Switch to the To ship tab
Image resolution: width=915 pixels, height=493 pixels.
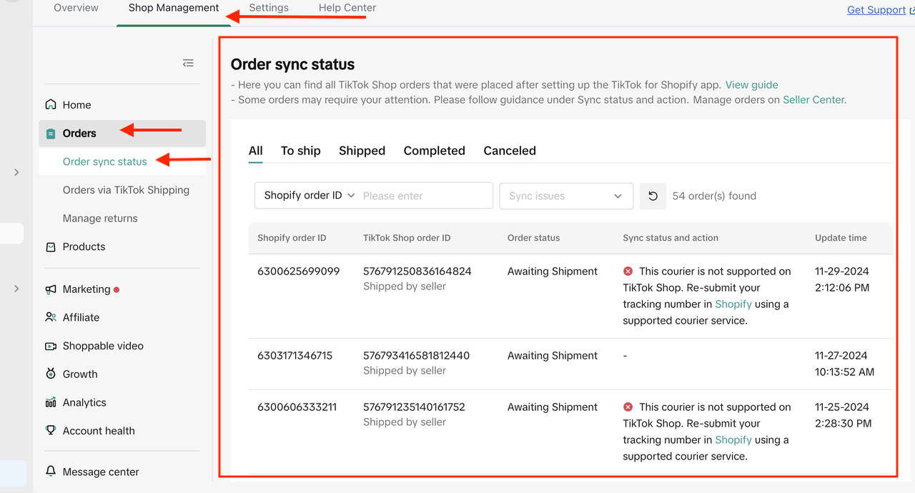[x=300, y=151]
